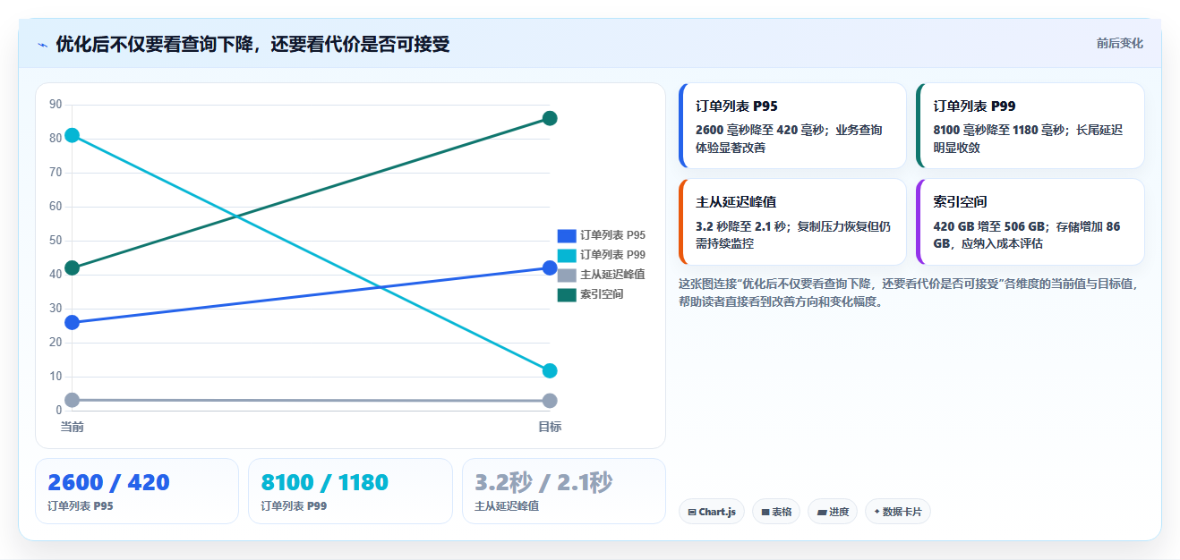Click the 前后变化 label in header

pyautogui.click(x=1119, y=43)
